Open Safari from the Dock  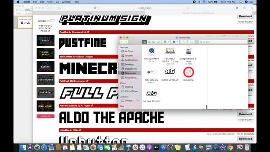tap(44, 147)
